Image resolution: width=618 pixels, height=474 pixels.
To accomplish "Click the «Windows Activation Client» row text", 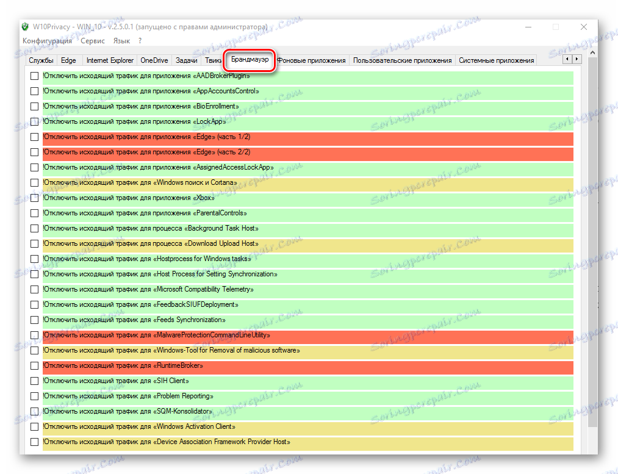I will click(x=139, y=426).
